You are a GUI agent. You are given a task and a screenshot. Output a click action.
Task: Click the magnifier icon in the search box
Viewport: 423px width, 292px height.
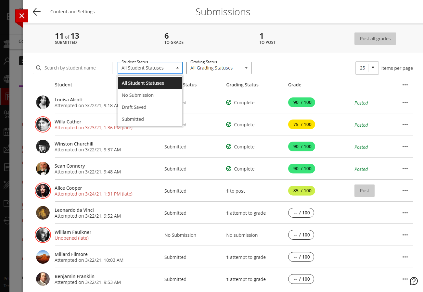39,68
